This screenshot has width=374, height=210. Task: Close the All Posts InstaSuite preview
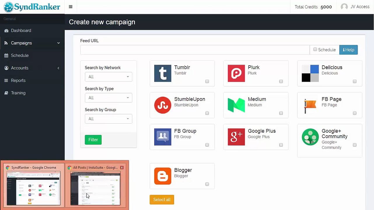122,167
